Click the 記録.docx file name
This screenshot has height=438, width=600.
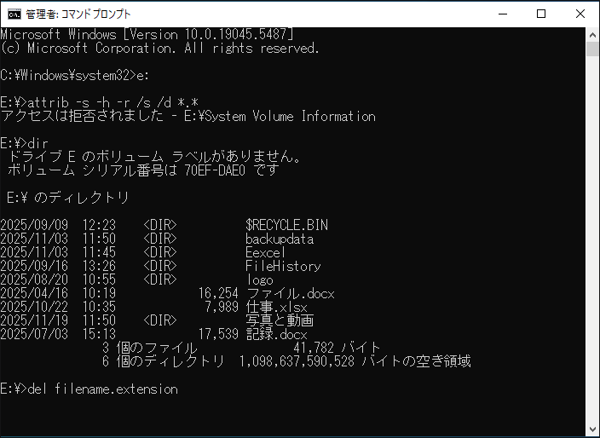coord(277,335)
